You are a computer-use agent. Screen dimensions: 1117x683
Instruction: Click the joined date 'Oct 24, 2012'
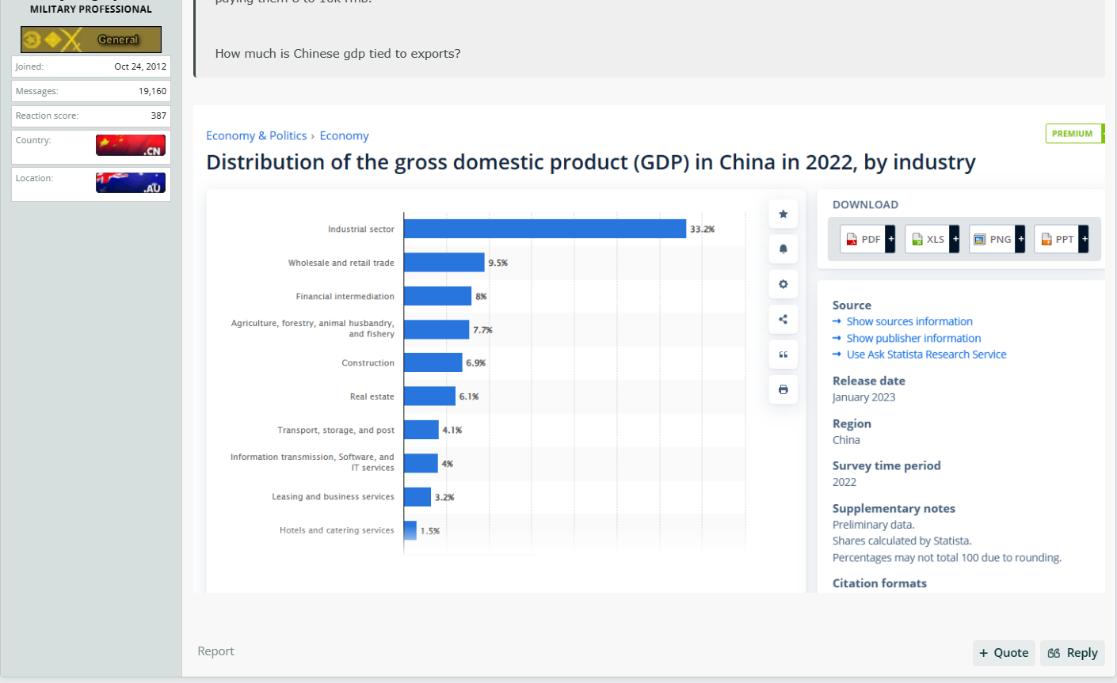click(140, 66)
